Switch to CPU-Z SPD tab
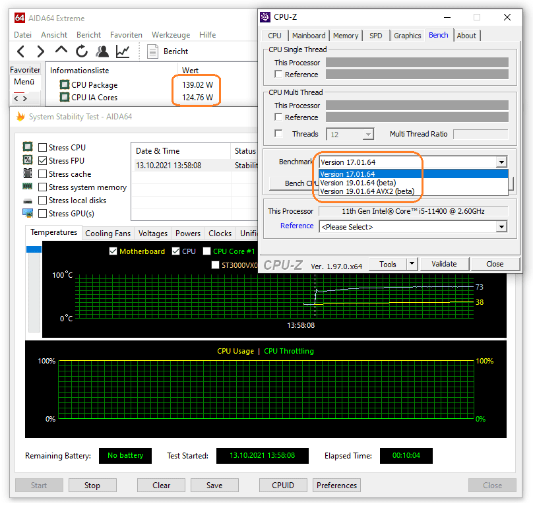The image size is (533, 506). point(375,36)
